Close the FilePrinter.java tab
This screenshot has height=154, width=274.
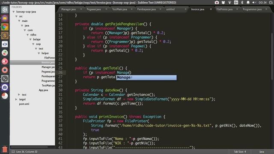pyautogui.click(x=237, y=9)
